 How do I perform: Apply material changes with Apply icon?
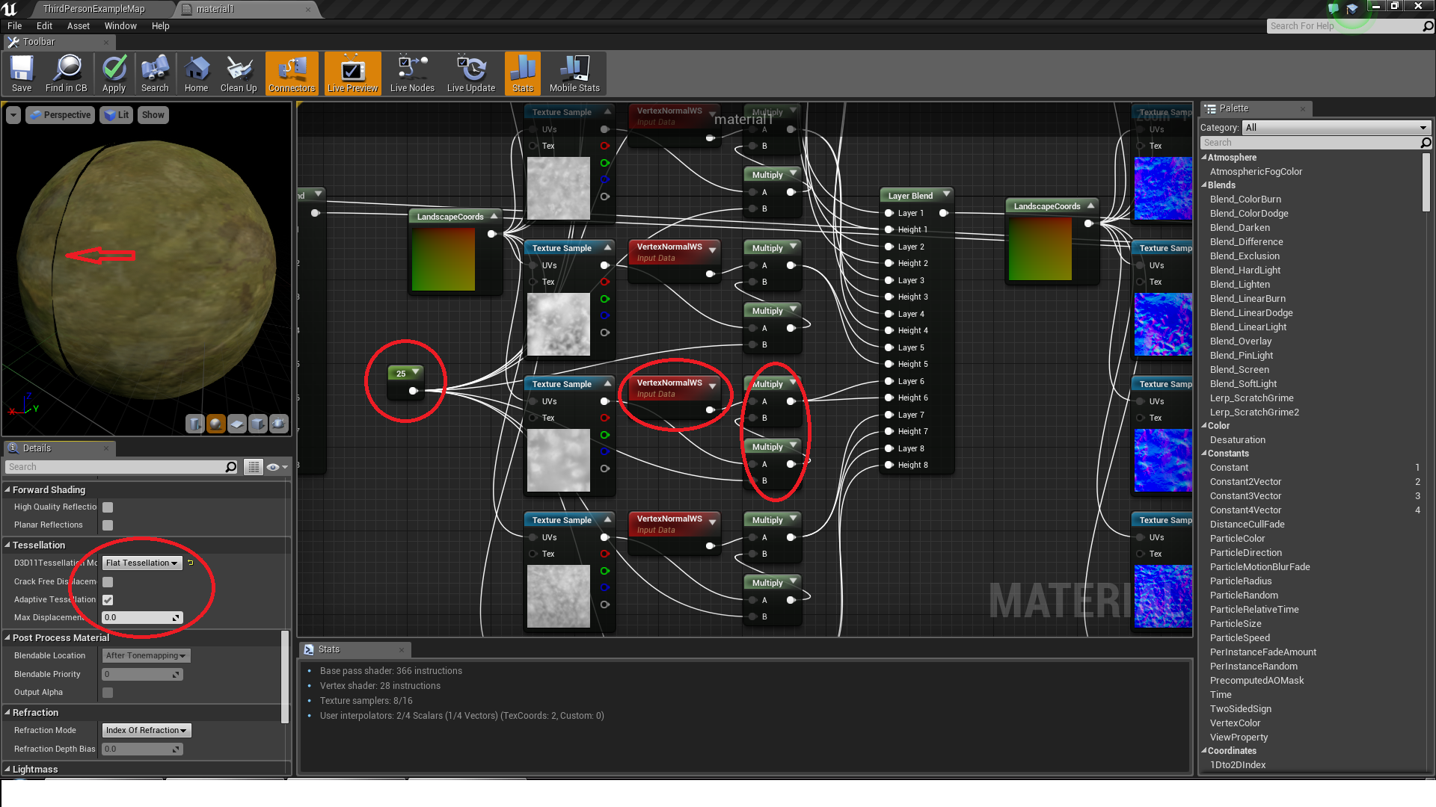pyautogui.click(x=114, y=73)
